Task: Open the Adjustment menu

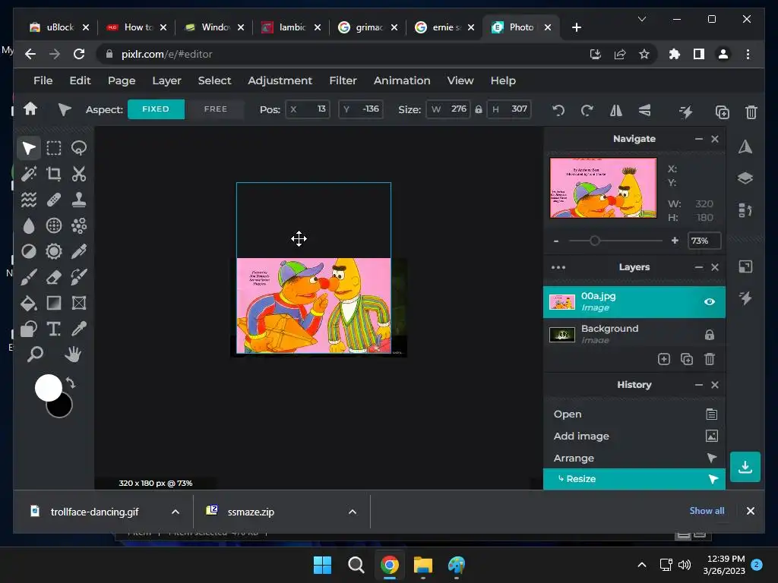Action: 280,80
